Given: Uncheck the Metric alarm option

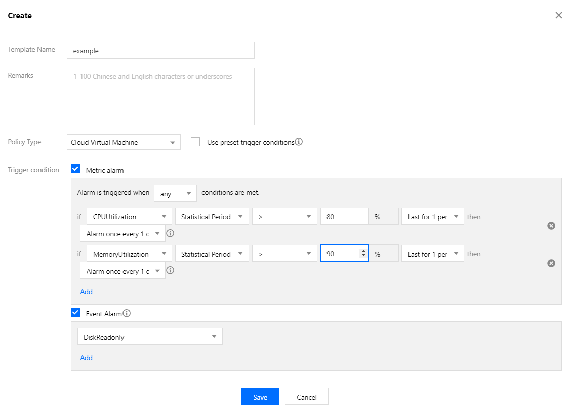Looking at the screenshot, I should 75,169.
